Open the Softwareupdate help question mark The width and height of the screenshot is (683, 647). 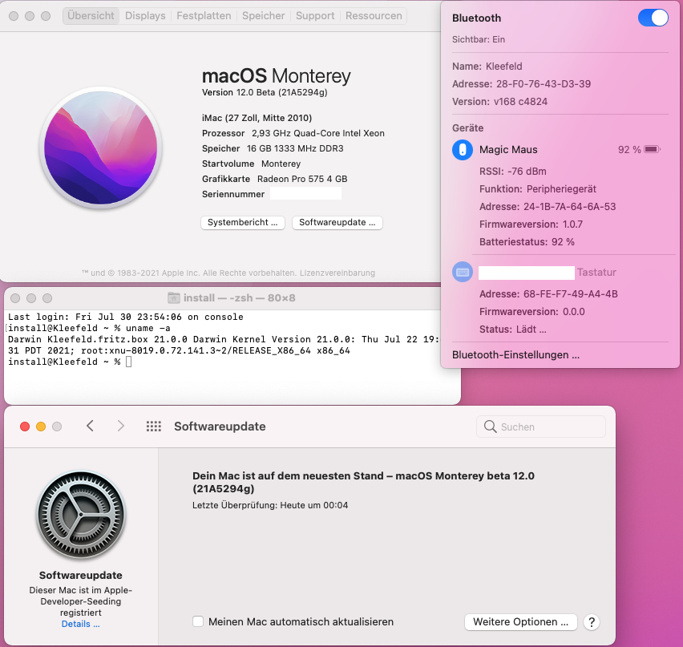592,622
